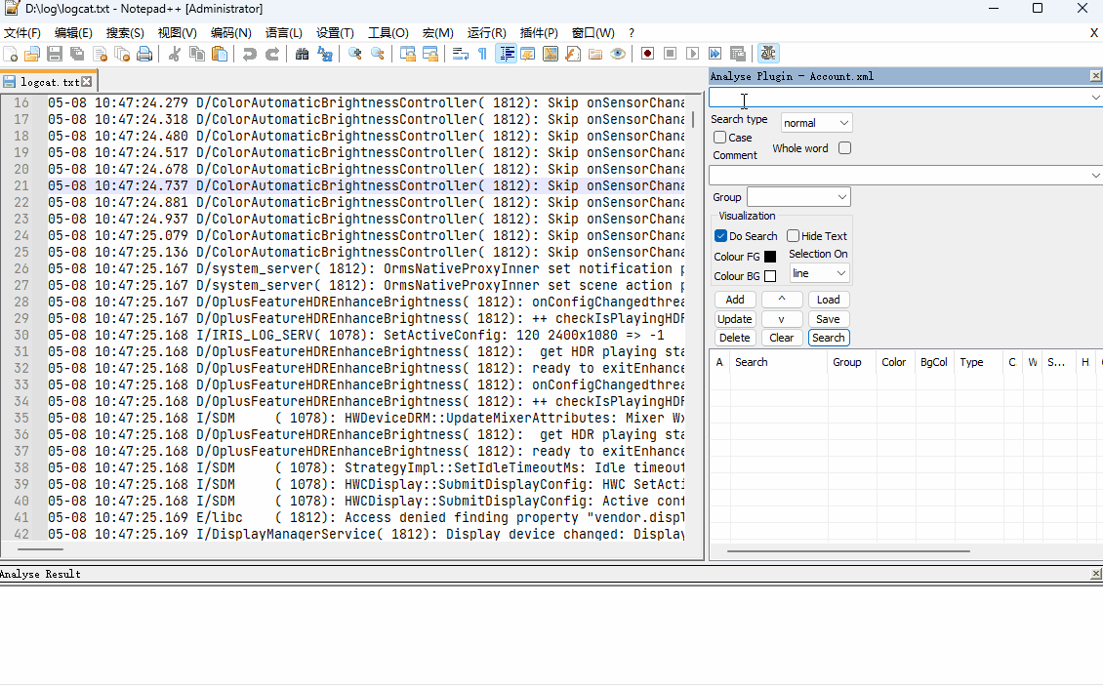
Task: Click the New file toolbar icon
Action: [11, 54]
